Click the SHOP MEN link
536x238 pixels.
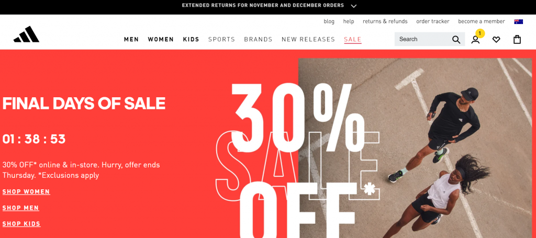pyautogui.click(x=20, y=208)
